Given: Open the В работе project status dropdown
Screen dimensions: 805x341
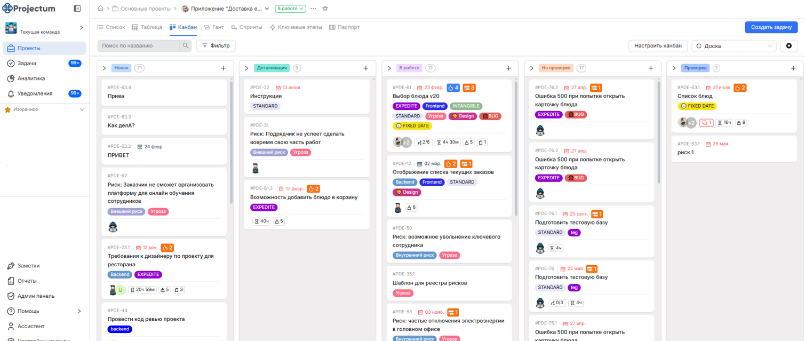Looking at the screenshot, I should [x=291, y=9].
